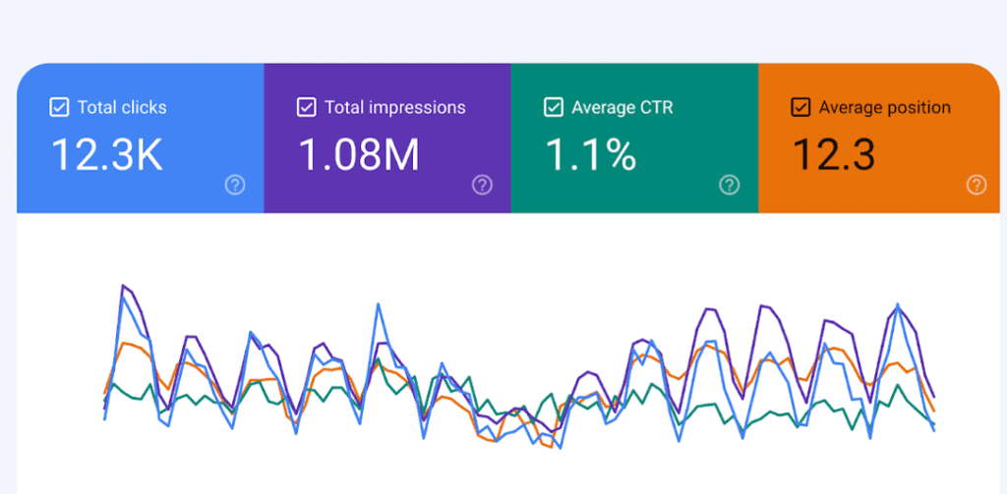Open help icon on Average position card
The image size is (1007, 494).
(976, 185)
